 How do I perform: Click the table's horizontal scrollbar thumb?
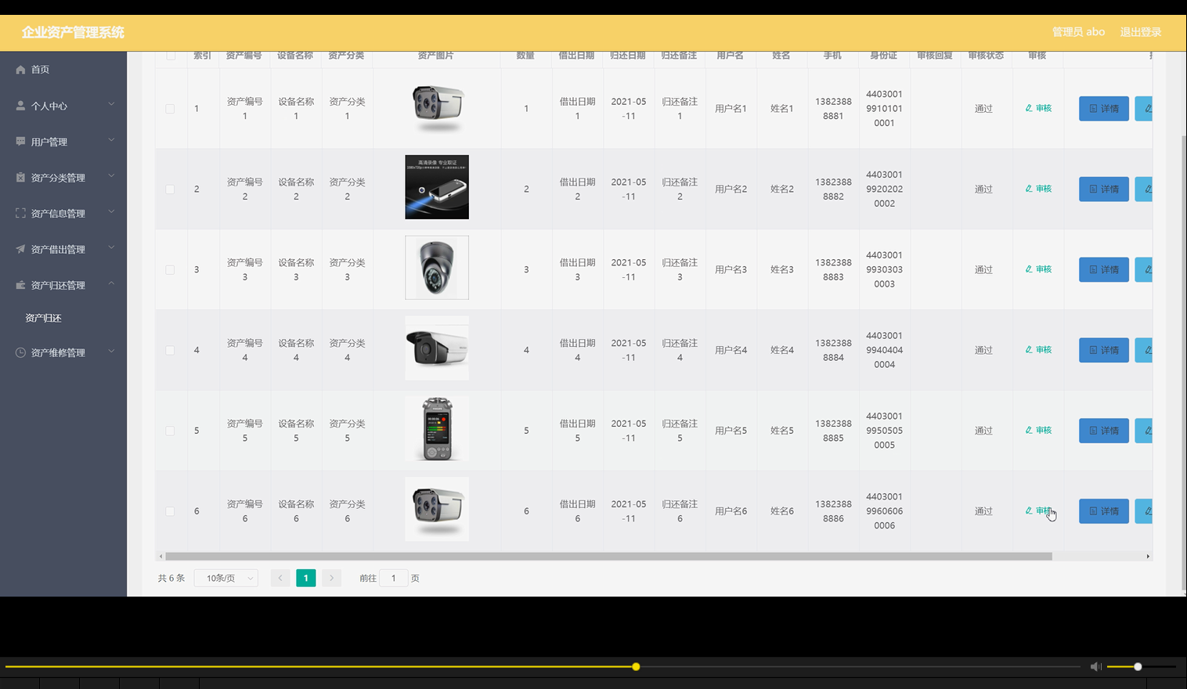608,557
